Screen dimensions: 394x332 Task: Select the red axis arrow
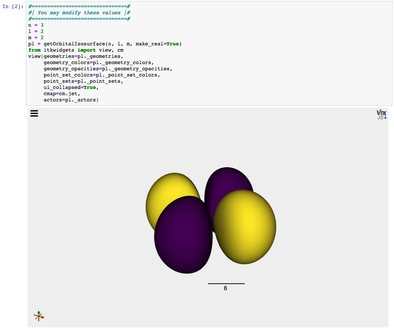[43, 317]
